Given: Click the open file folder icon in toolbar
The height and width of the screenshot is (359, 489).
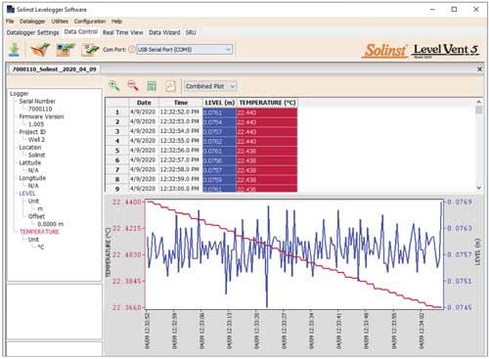Looking at the screenshot, I should click(40, 50).
